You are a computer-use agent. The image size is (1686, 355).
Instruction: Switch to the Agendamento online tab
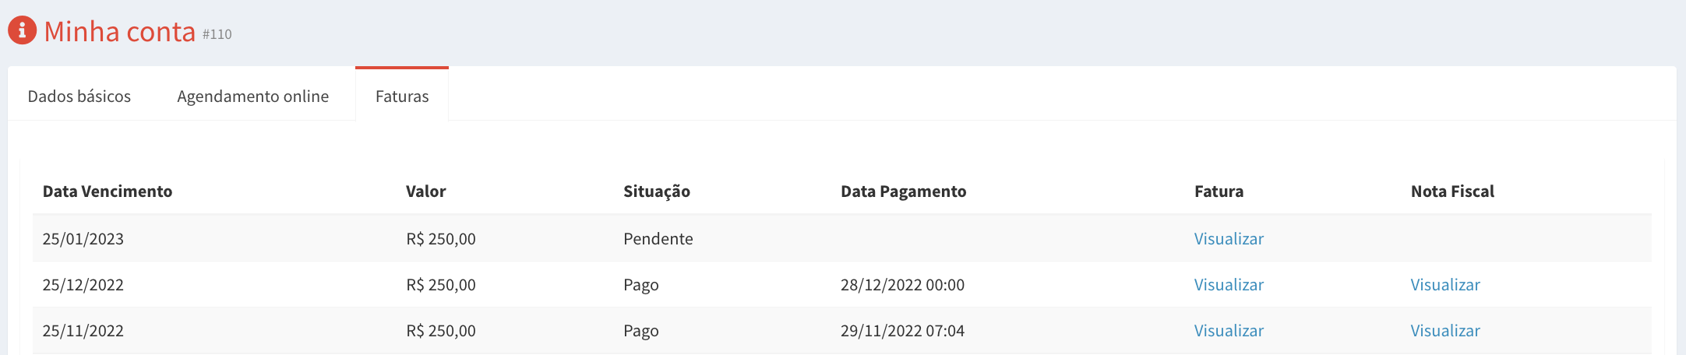(x=252, y=96)
